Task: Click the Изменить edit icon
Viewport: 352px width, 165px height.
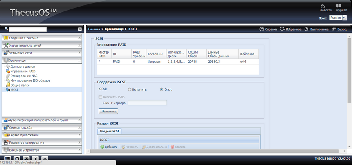Action: click(x=123, y=147)
